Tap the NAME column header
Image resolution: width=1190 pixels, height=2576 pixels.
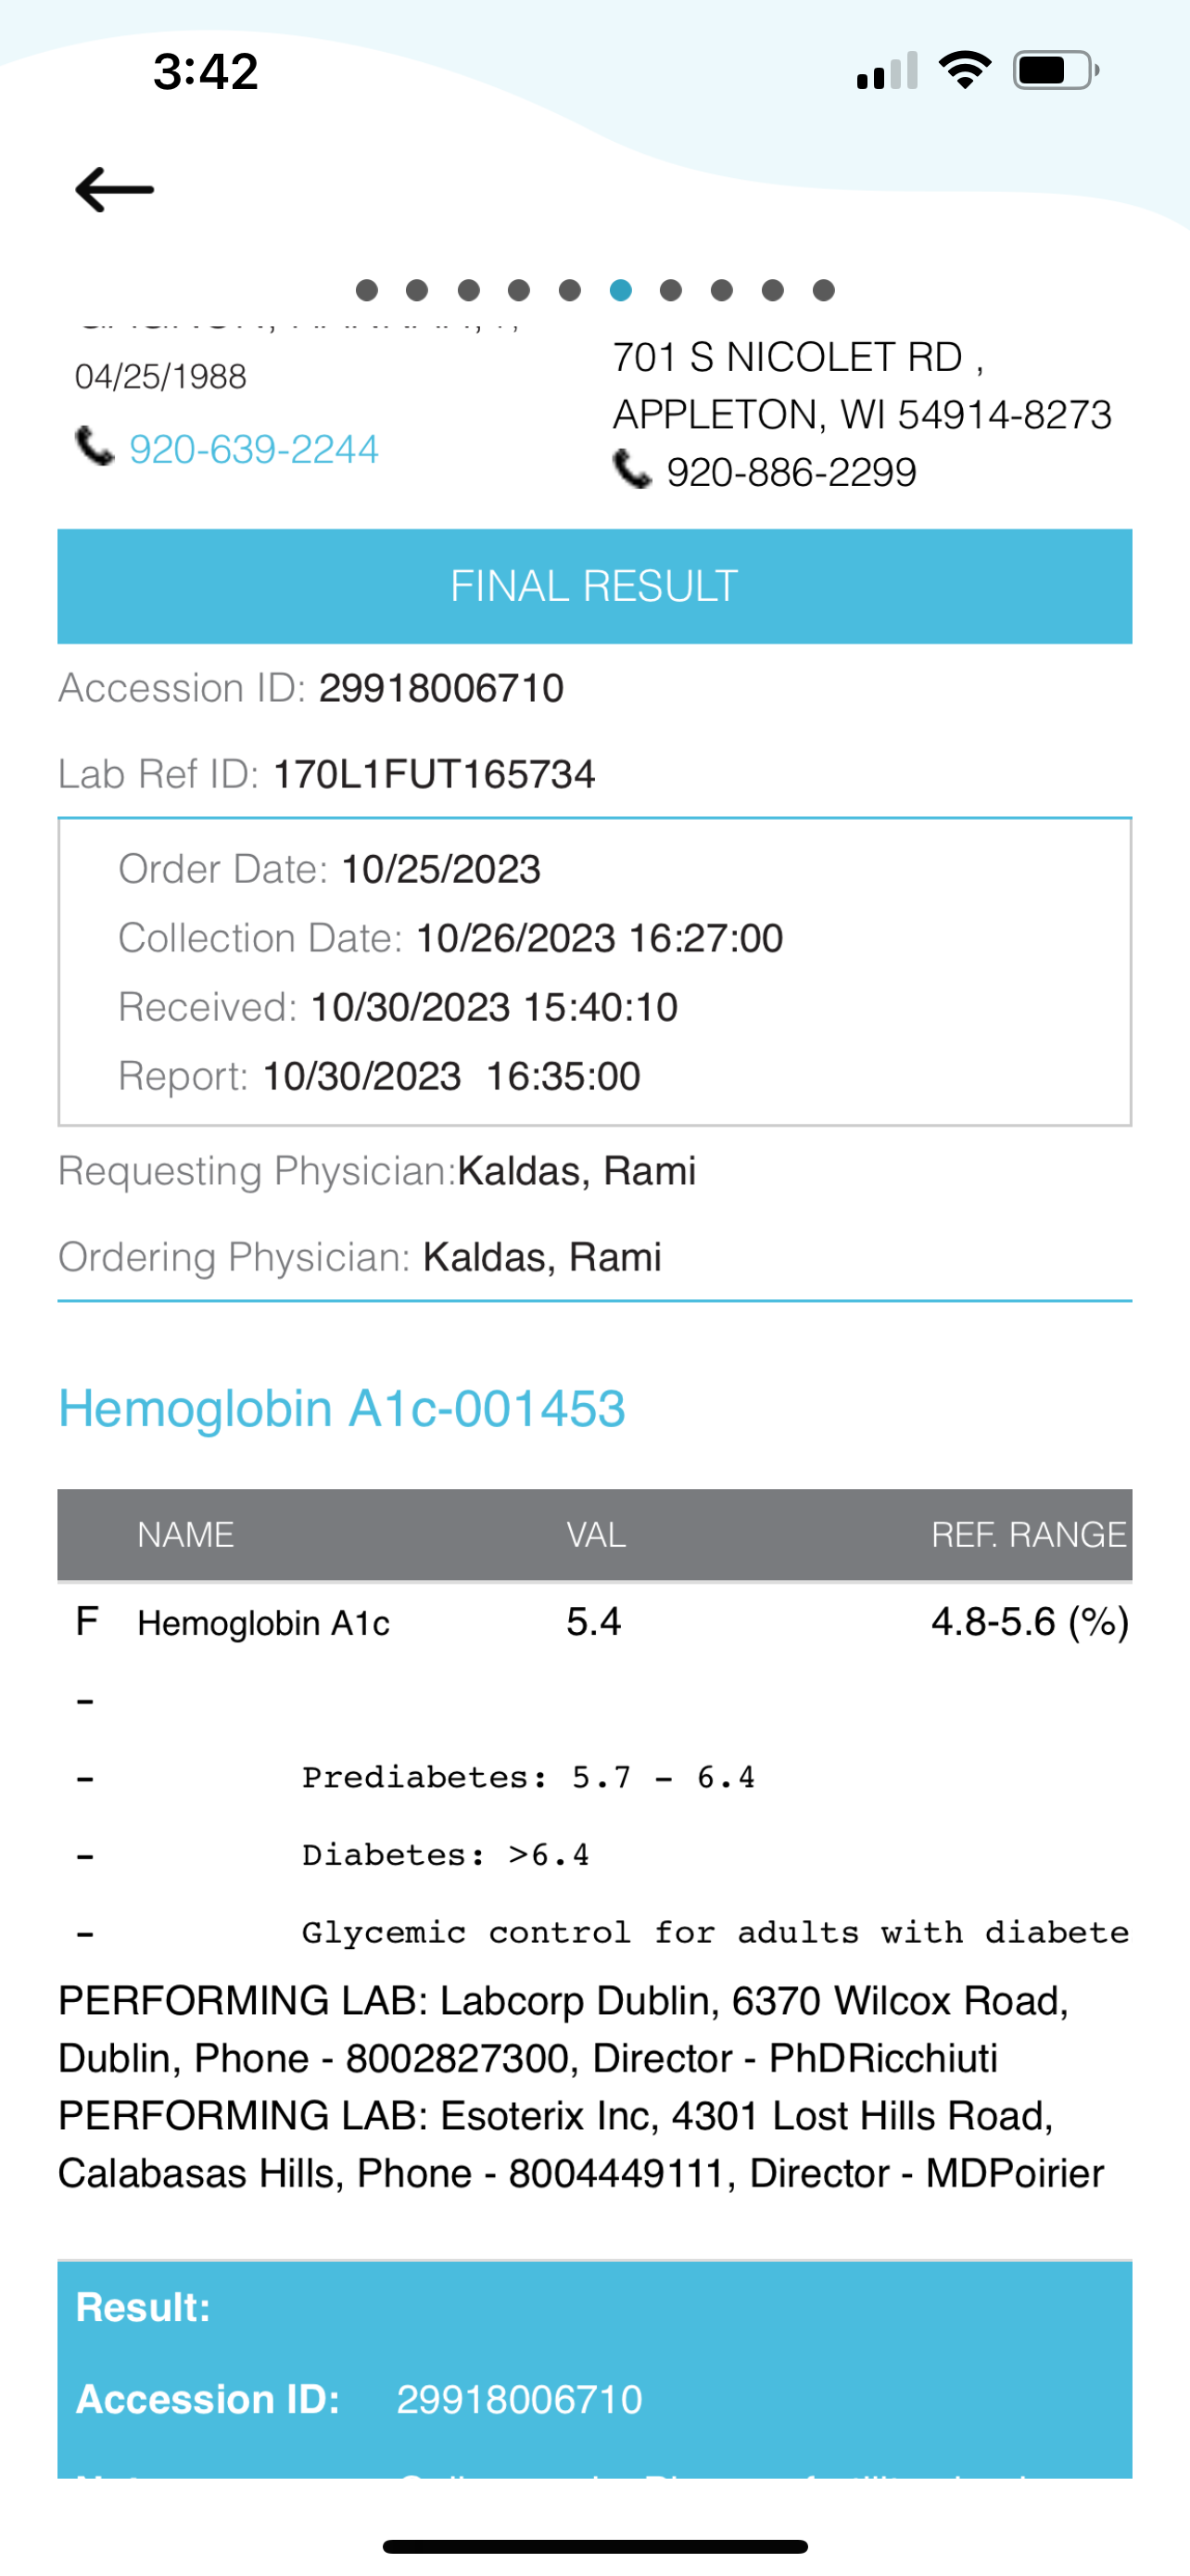(x=186, y=1535)
